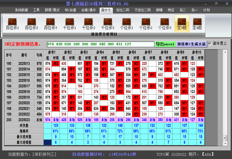Click the 72% accuracy cell
Screen dimensions: 232x159
coord(120,131)
